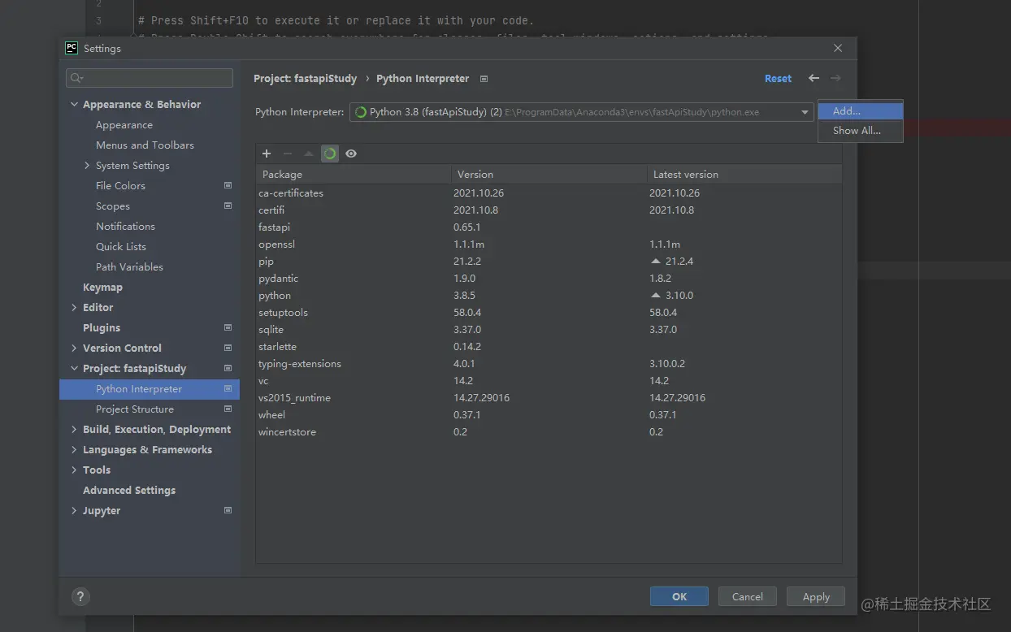Screen dimensions: 1011x632
Task: Expand the Editor section
Action: coord(75,307)
